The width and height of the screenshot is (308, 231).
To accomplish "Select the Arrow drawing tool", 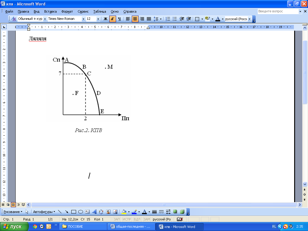I will pos(66,212).
